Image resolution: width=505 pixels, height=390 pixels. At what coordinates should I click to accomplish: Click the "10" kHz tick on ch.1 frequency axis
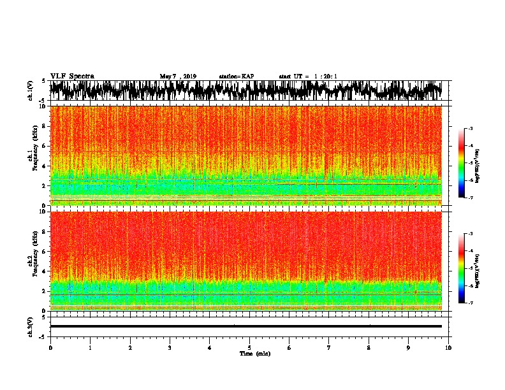pos(43,106)
